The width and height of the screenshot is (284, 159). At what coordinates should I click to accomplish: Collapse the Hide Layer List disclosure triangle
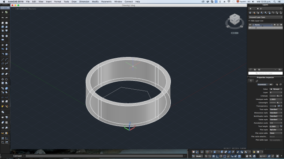click(249, 21)
